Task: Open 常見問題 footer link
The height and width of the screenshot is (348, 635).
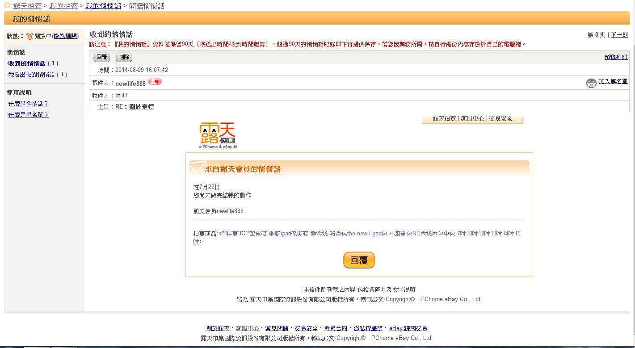Action: (277, 328)
